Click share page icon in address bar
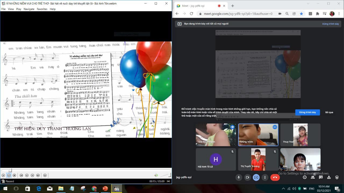 [294, 14]
